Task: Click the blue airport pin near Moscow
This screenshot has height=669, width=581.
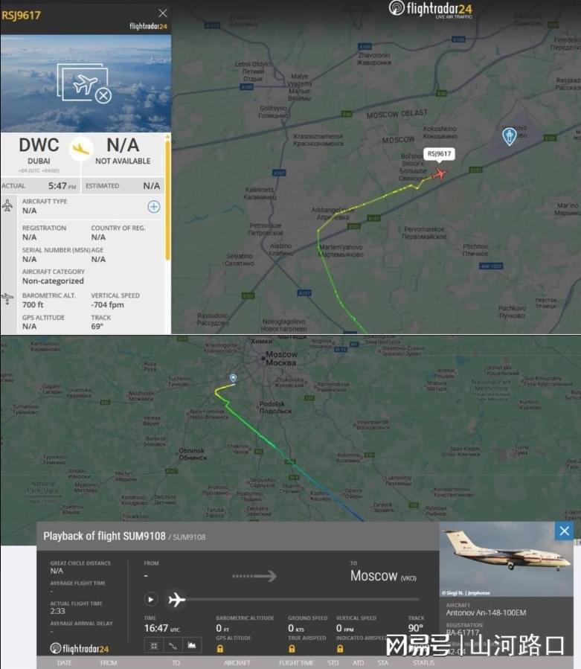Action: [x=509, y=136]
